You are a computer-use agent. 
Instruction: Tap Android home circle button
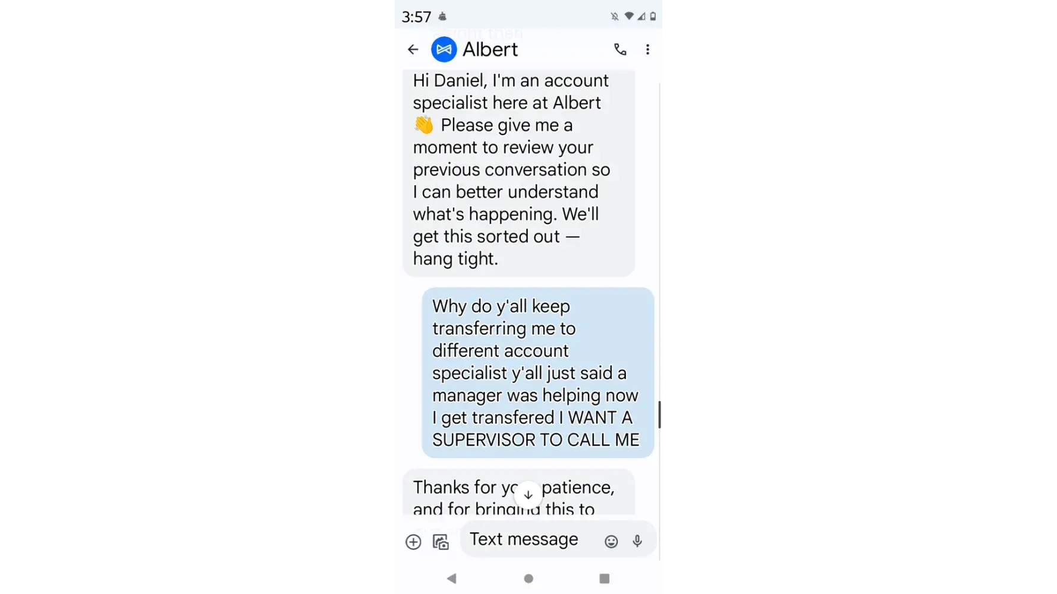click(x=528, y=579)
